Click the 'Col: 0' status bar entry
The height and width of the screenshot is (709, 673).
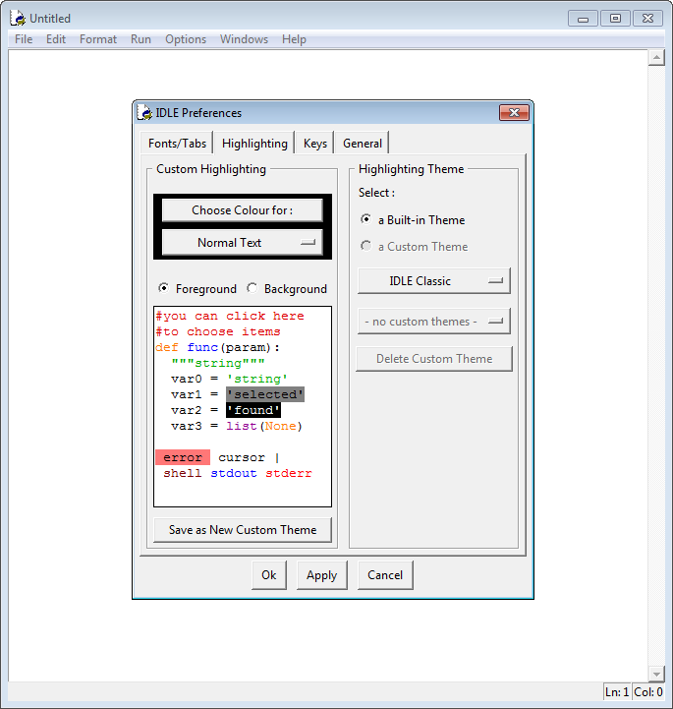tap(648, 692)
